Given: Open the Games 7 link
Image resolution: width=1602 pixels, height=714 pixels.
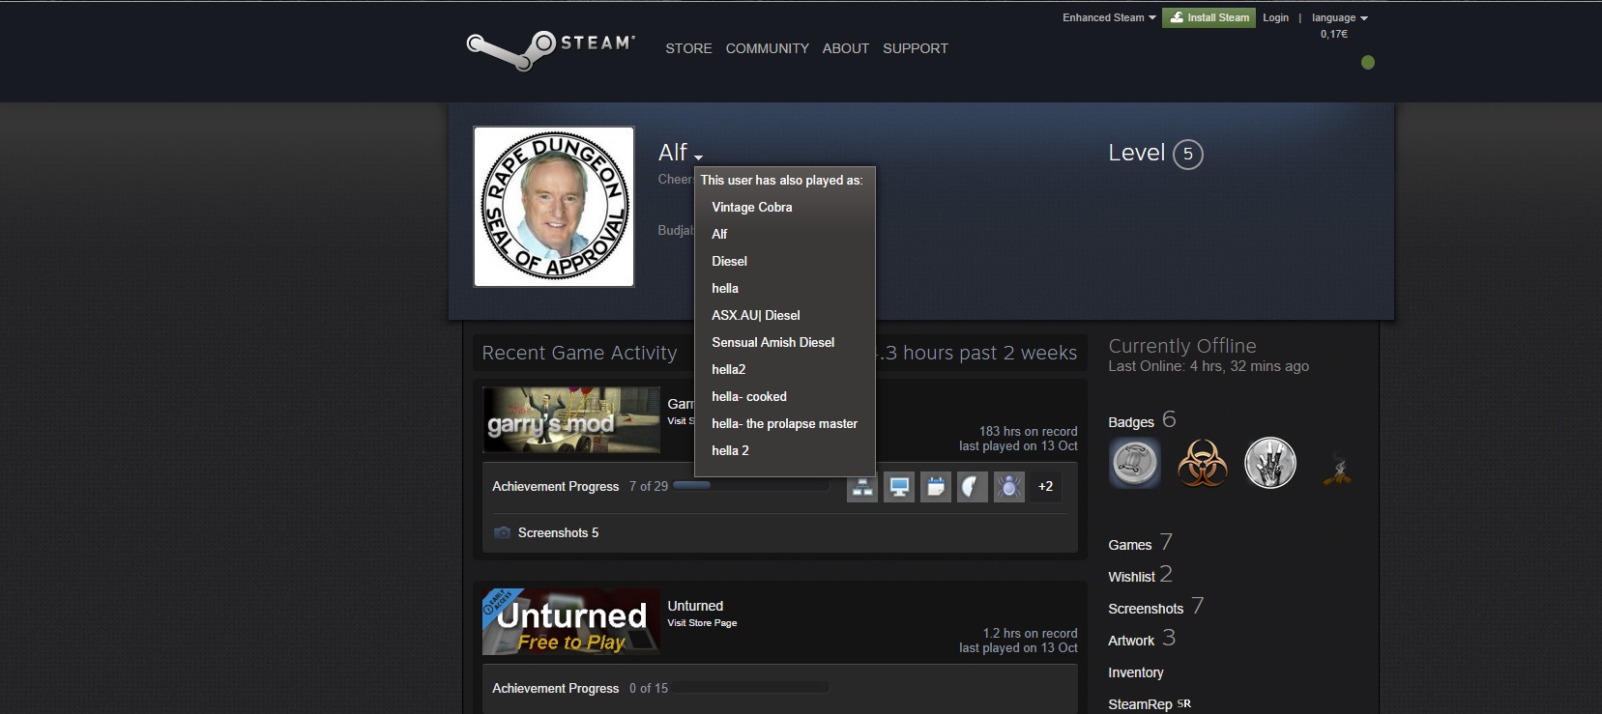Looking at the screenshot, I should coord(1140,543).
